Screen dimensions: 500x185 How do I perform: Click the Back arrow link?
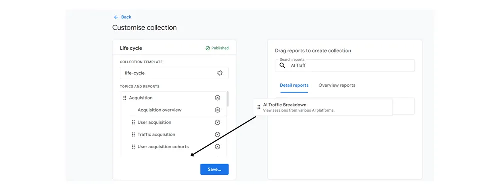click(x=123, y=17)
